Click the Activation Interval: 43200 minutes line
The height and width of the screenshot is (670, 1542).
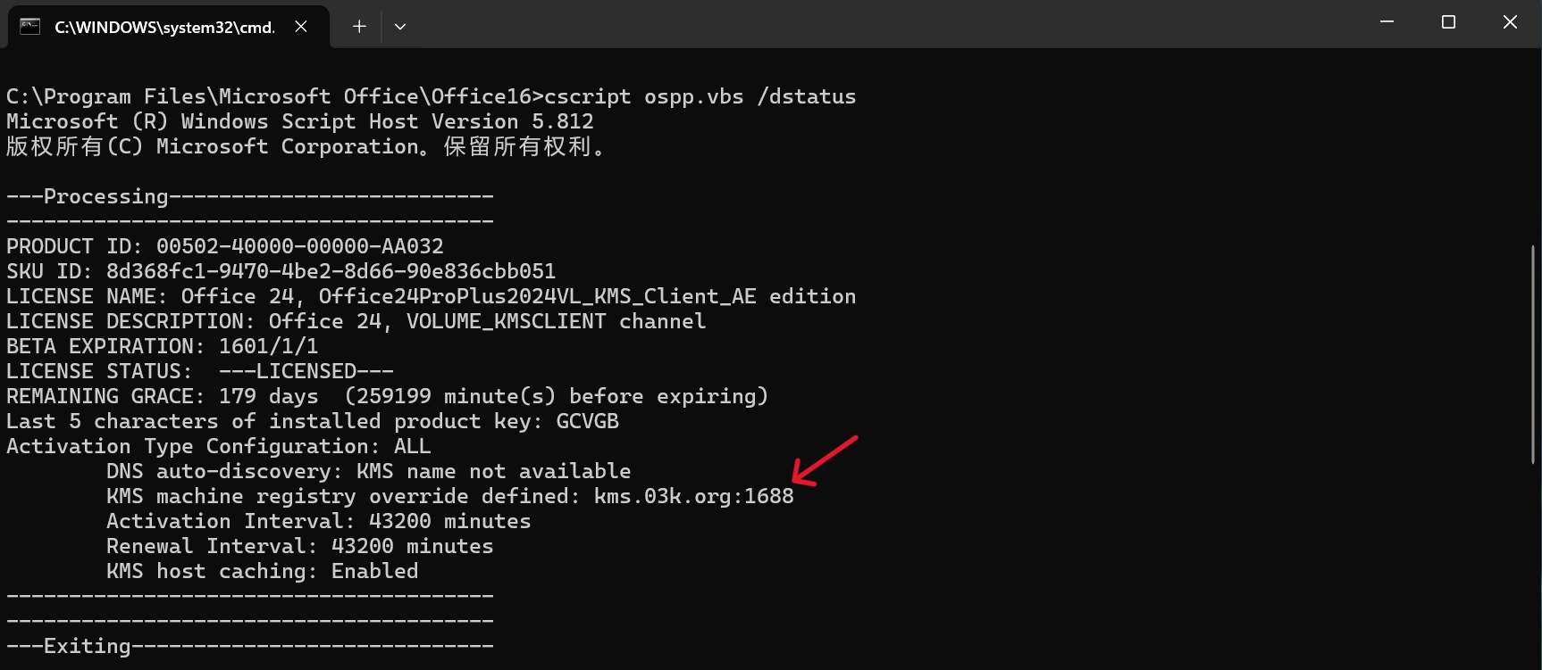click(x=319, y=521)
